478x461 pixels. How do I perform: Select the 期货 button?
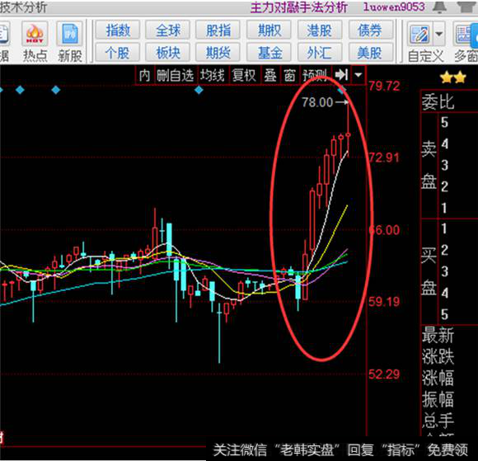click(218, 53)
